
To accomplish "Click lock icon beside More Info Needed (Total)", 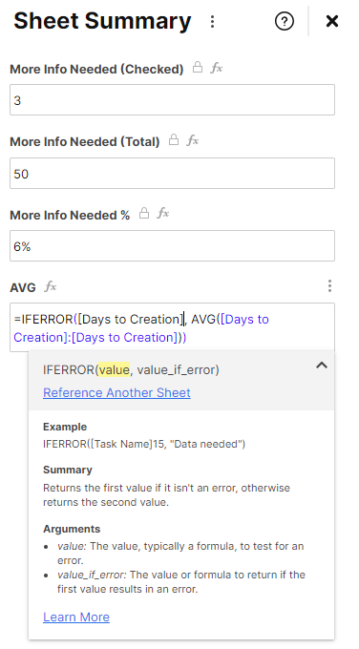I will 174,140.
